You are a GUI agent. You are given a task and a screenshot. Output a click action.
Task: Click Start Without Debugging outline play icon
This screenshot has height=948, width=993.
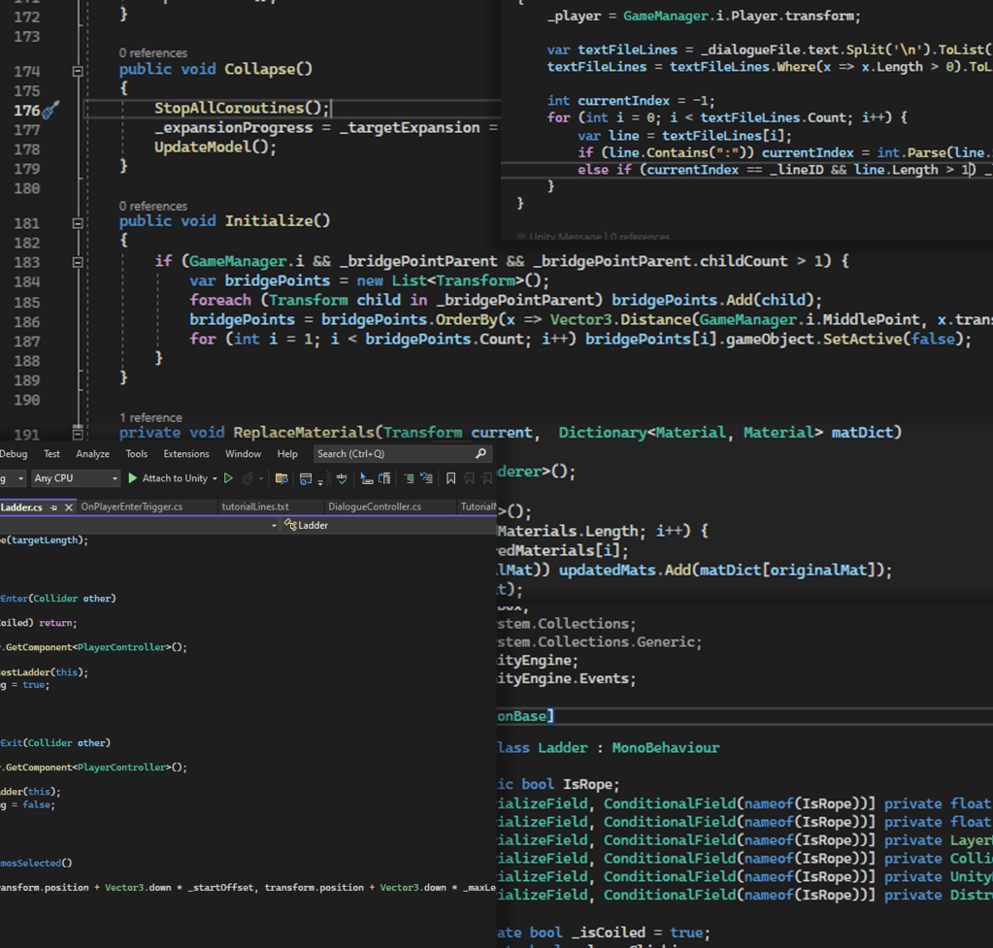229,478
